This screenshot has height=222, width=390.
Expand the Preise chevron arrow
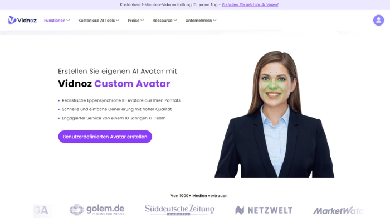click(142, 21)
